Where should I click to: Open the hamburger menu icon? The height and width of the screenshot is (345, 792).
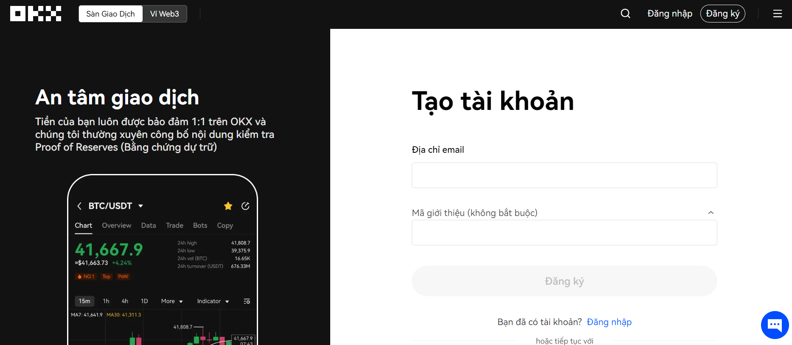[778, 14]
